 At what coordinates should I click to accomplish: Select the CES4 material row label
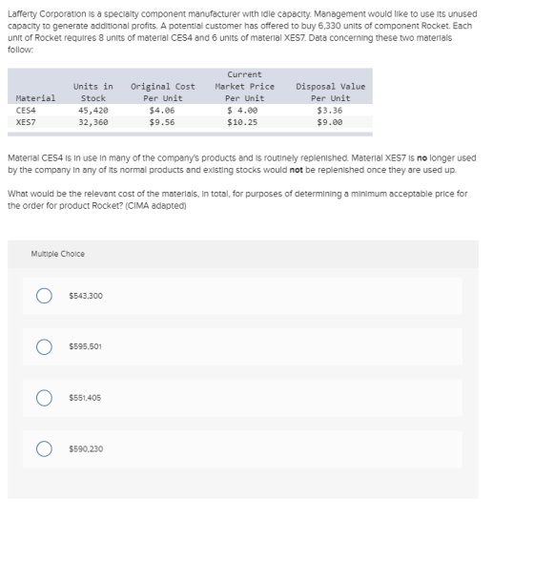(x=26, y=111)
